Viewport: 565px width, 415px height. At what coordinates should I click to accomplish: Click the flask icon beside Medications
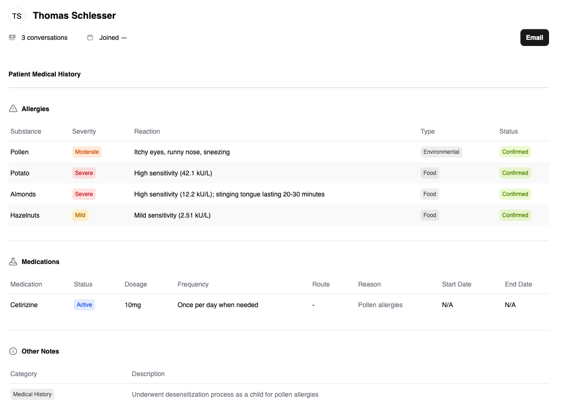pos(13,262)
